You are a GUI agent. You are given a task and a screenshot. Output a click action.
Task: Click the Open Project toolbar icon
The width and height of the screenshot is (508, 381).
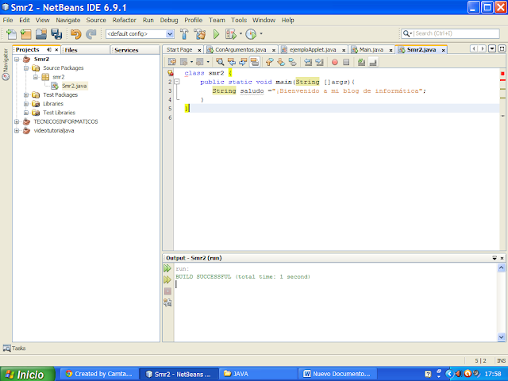coord(41,33)
